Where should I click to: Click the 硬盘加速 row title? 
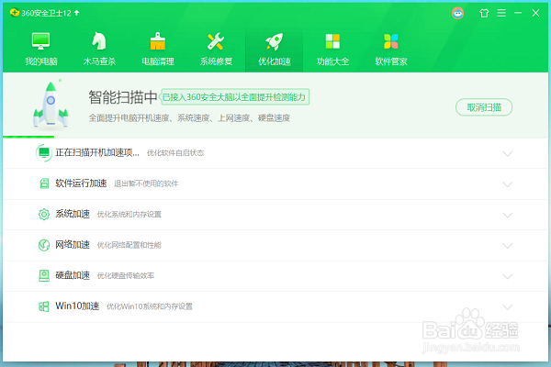(73, 275)
